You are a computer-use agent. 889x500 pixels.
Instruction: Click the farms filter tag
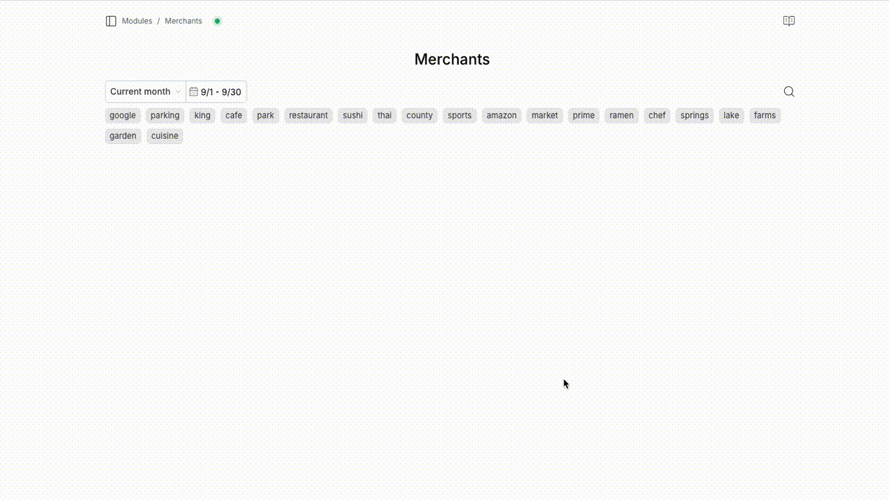click(x=765, y=115)
